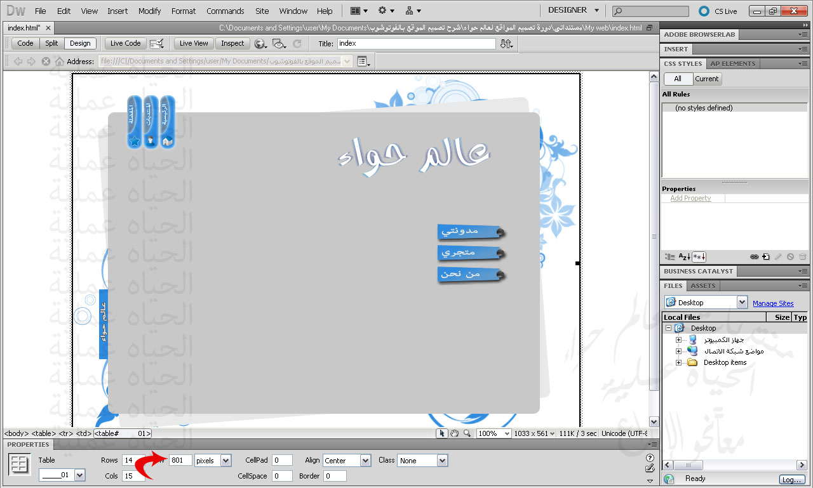Click the File Management arrows icon
This screenshot has width=813, height=488.
506,44
